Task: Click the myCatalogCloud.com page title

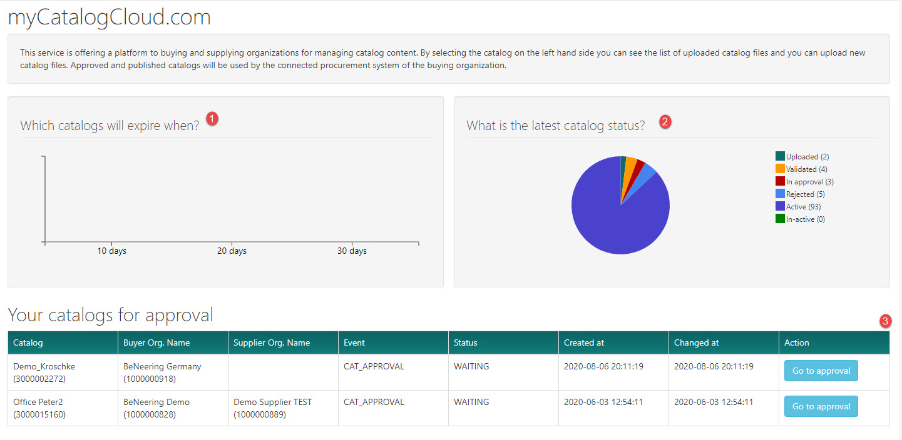Action: [109, 17]
